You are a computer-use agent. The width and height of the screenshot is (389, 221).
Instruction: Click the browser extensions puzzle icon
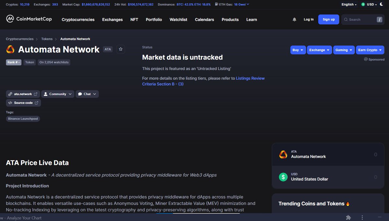348,217
